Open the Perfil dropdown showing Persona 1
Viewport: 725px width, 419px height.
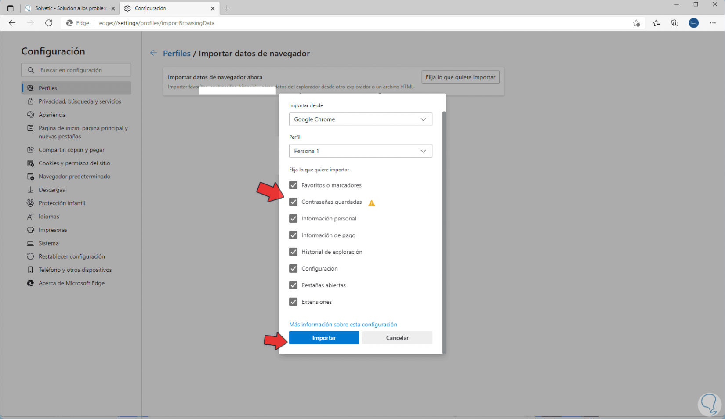click(361, 151)
